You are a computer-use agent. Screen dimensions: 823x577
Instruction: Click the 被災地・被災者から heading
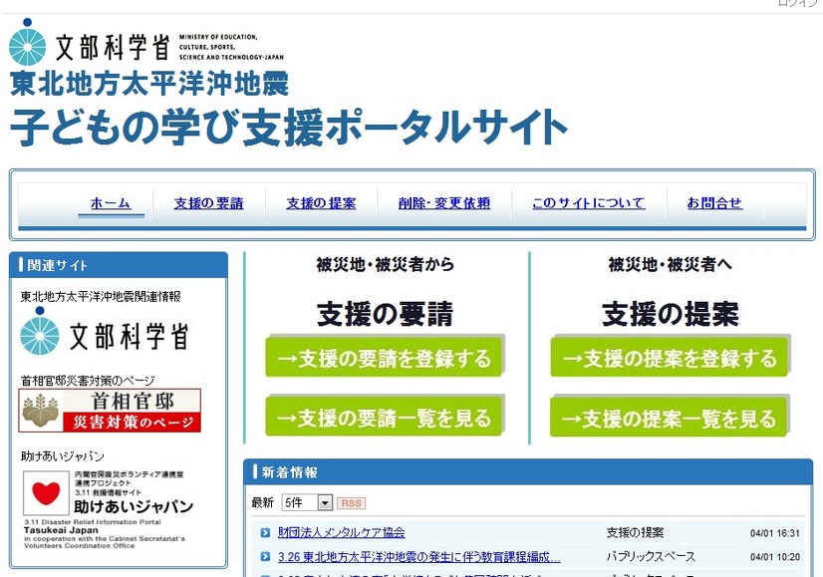(386, 264)
